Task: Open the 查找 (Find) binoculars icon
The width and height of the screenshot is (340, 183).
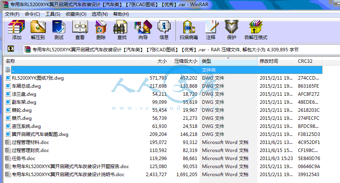Action: (x=120, y=27)
